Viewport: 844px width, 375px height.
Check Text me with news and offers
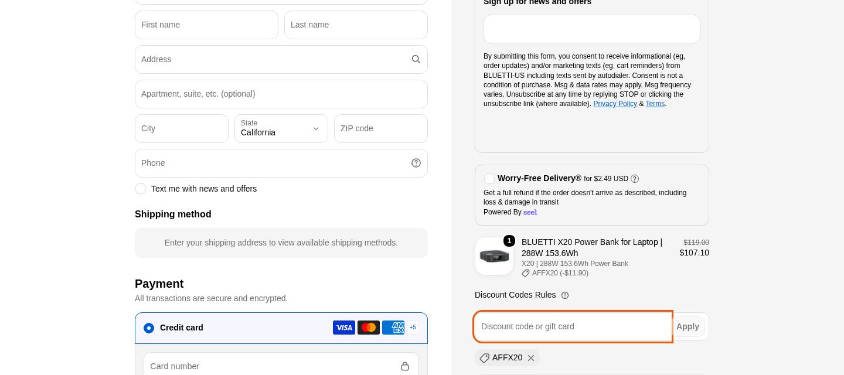pyautogui.click(x=141, y=189)
